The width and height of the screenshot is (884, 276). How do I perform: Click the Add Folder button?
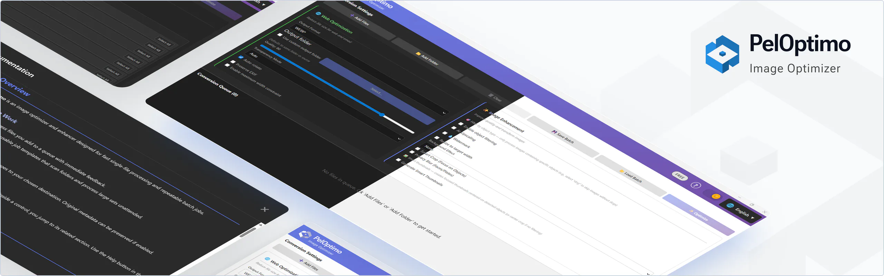coord(428,59)
